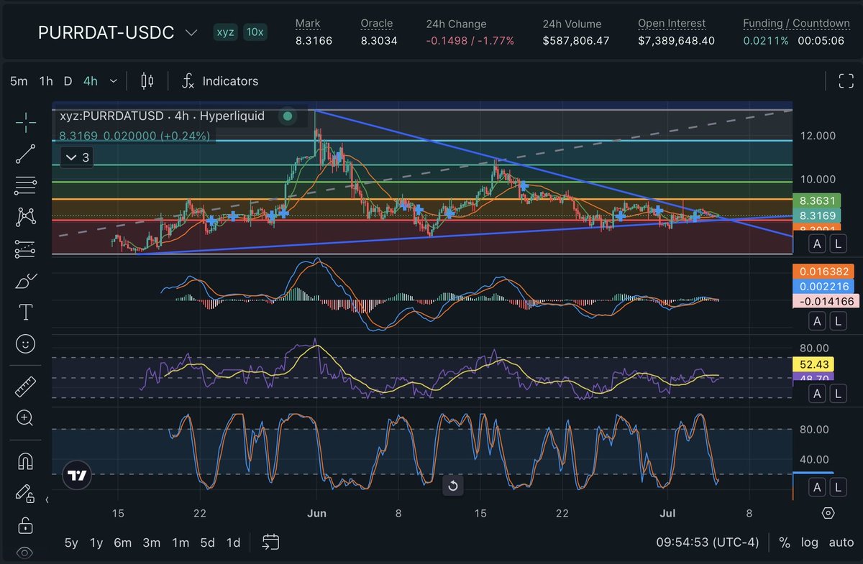Open the timezone menu 09:54:53 (UTC-4)
The image size is (863, 564).
[x=708, y=542]
